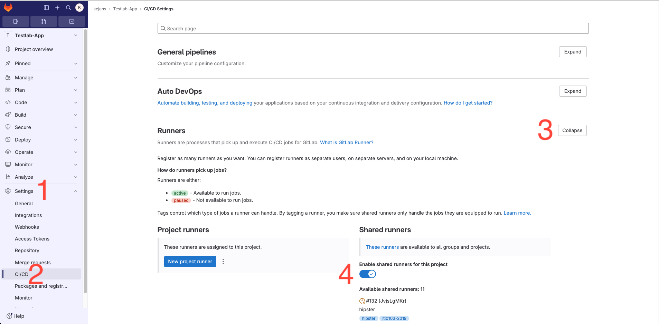Click the Monitor screen icon
This screenshot has width=659, height=324.
point(8,165)
